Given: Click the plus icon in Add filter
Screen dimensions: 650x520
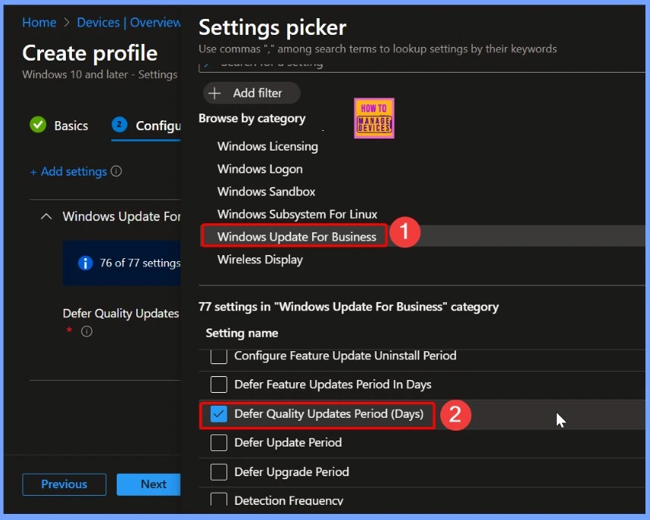Looking at the screenshot, I should (x=215, y=93).
